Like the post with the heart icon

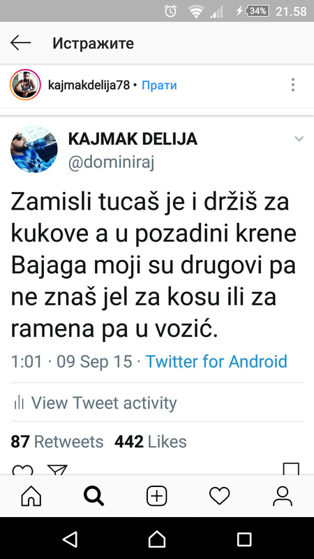(22, 470)
